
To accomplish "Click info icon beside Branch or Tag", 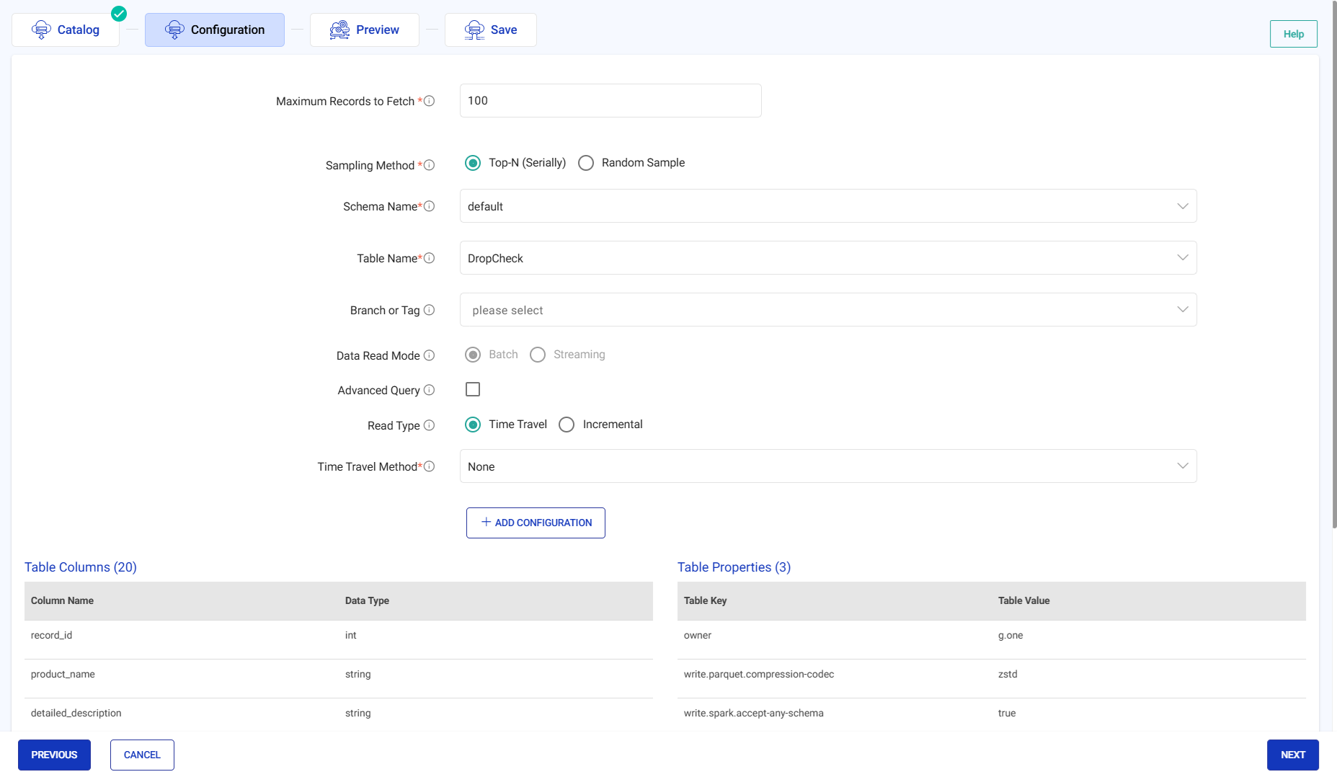I will (429, 310).
